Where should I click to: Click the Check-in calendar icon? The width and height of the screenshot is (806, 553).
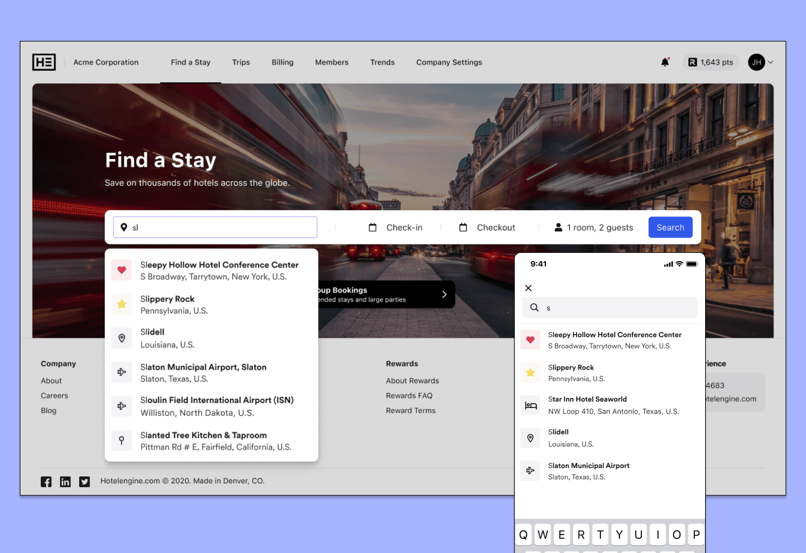[373, 227]
